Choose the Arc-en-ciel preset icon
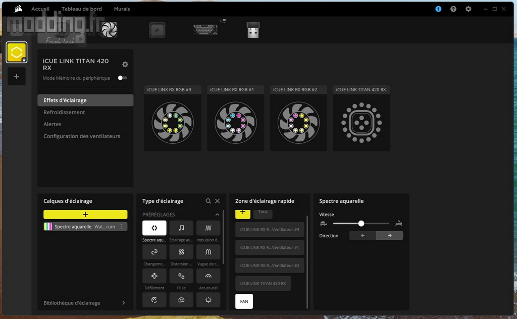The height and width of the screenshot is (319, 517). click(208, 276)
